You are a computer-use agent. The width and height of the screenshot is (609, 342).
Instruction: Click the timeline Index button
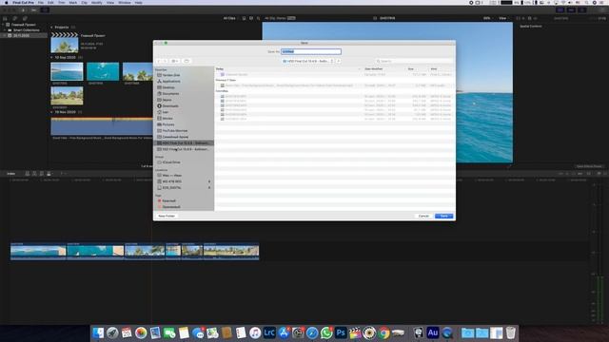point(11,174)
